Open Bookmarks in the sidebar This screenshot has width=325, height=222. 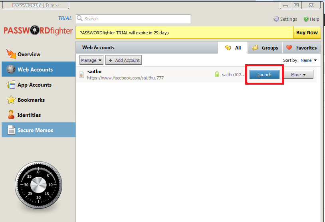pyautogui.click(x=39, y=100)
